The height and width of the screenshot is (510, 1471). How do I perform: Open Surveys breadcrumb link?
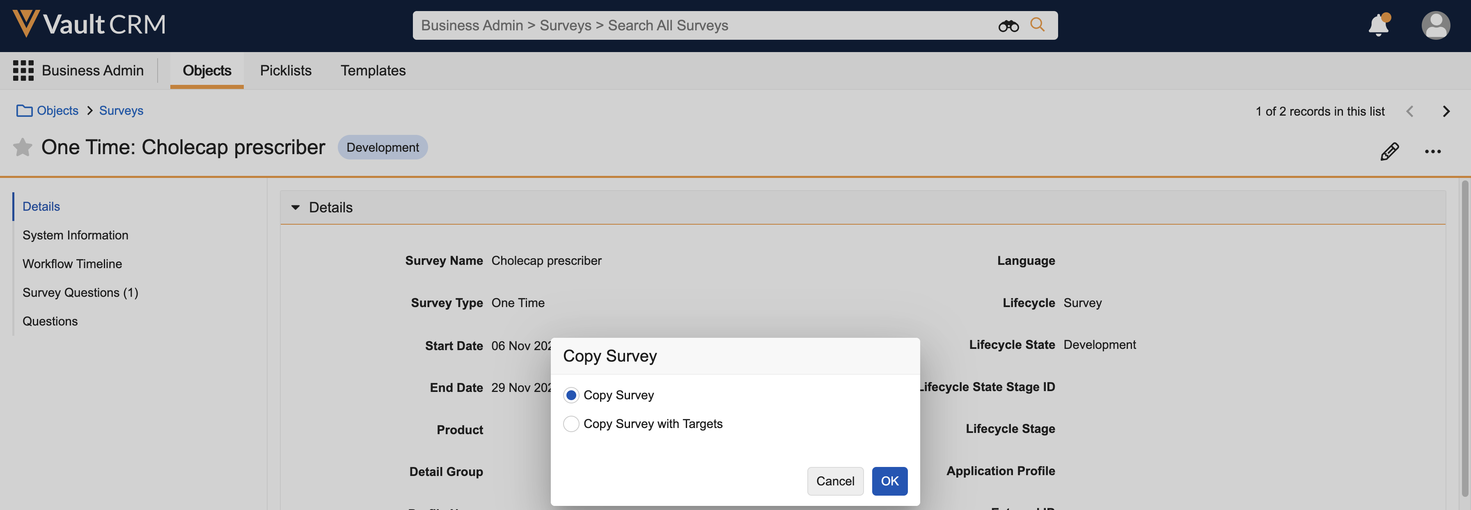pos(121,111)
